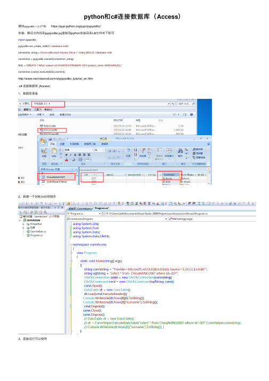Image resolution: width=269 pixels, height=381 pixels.
Task: Click the password column header in the datasheet
Action: click(136, 175)
